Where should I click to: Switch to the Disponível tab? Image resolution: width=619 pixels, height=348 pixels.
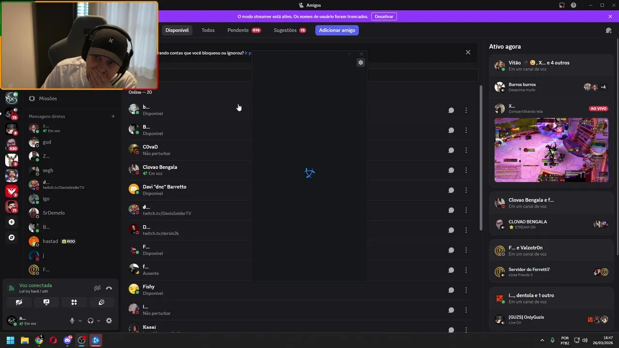tap(177, 30)
